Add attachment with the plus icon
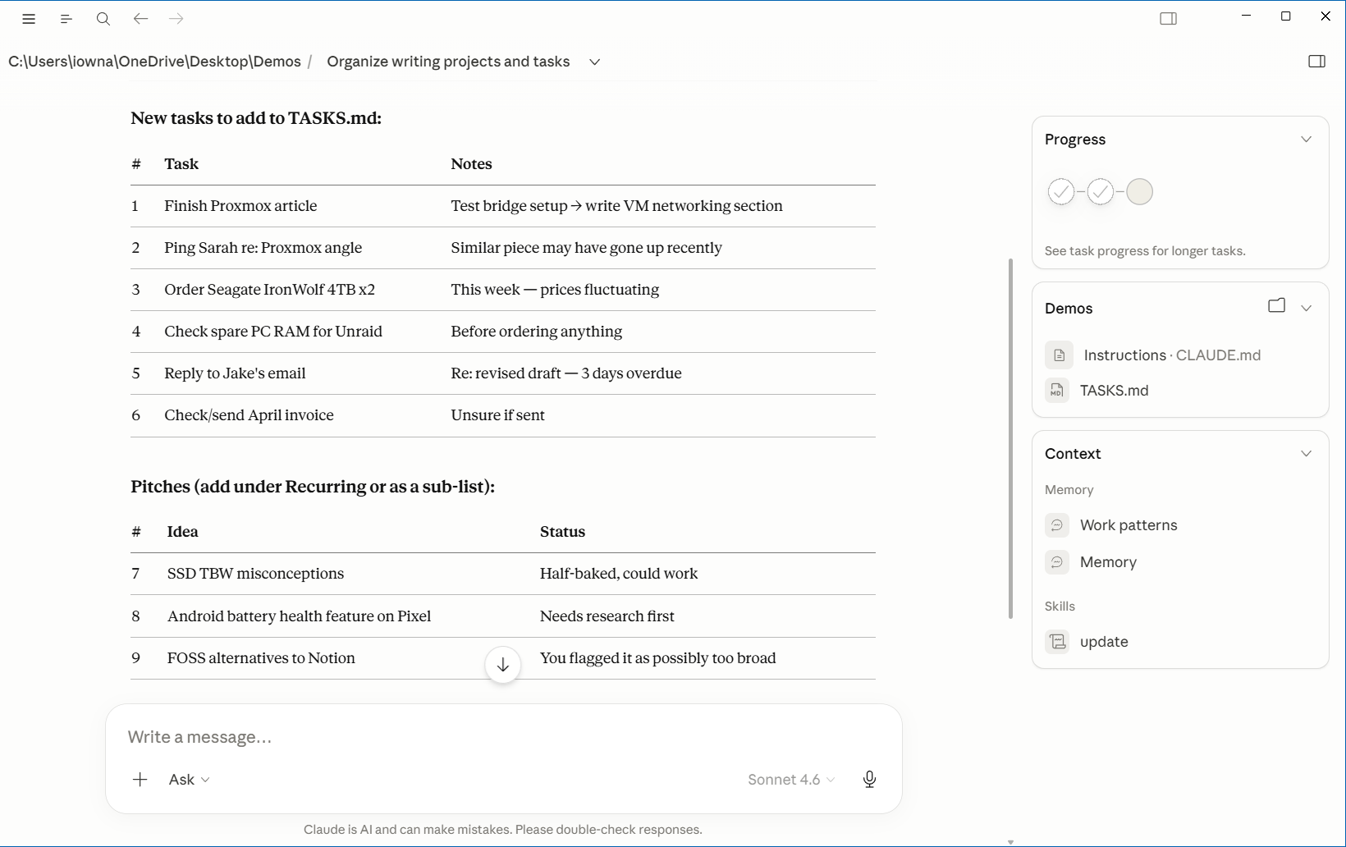 140,780
